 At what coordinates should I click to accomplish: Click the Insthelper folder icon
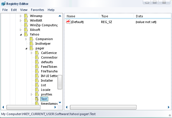31,44
